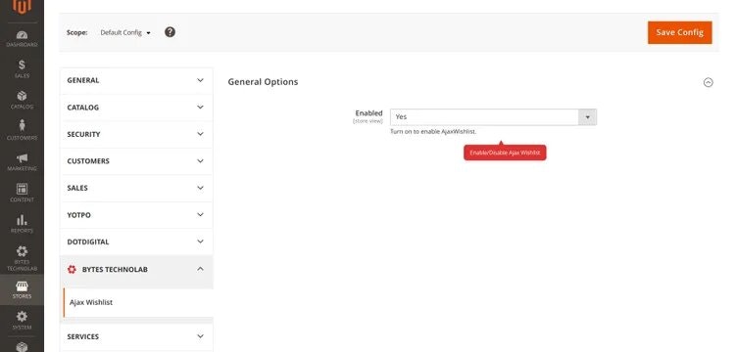735x352 pixels.
Task: Click the General Options heading
Action: click(263, 82)
